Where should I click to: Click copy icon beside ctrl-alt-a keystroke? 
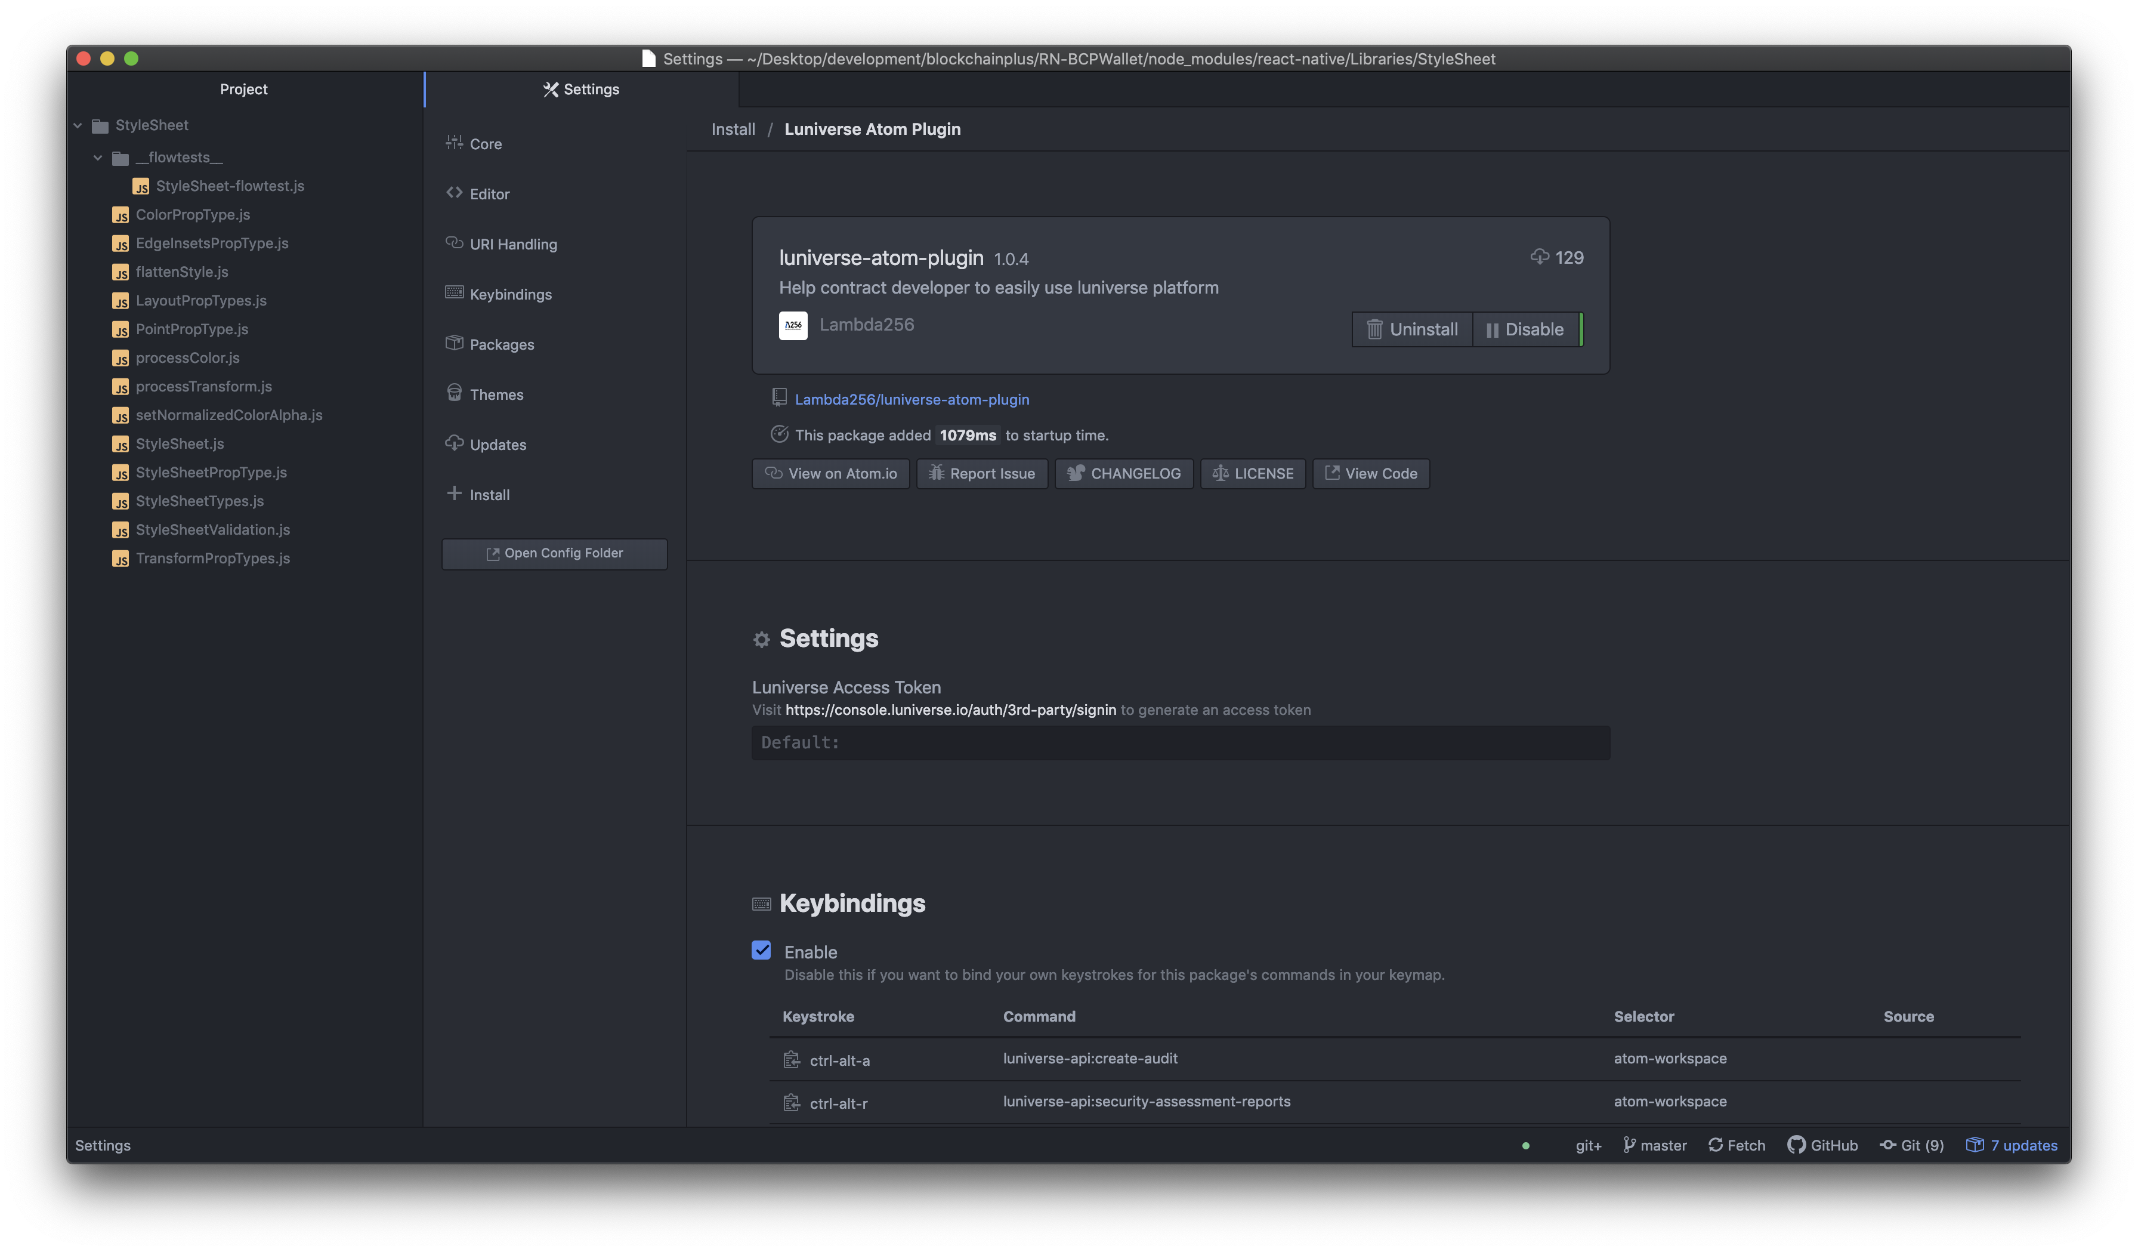pyautogui.click(x=792, y=1059)
